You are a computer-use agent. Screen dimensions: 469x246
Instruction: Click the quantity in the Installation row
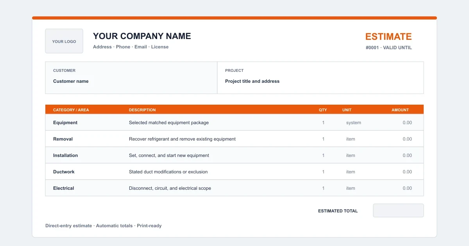click(323, 155)
